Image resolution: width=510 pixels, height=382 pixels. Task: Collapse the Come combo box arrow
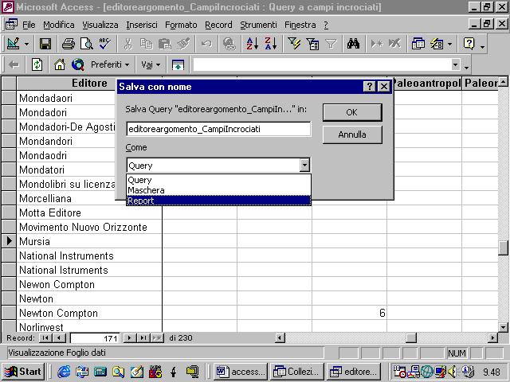[x=304, y=166]
